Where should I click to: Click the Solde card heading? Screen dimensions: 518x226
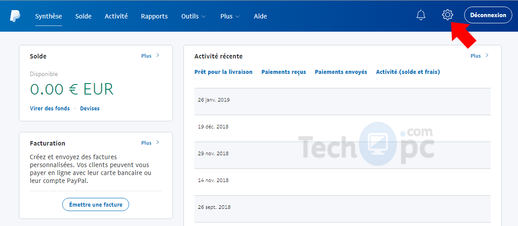(x=38, y=56)
